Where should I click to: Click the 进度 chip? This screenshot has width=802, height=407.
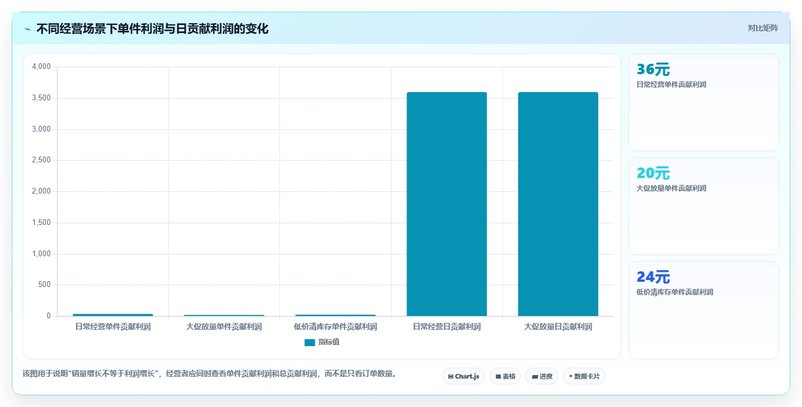click(x=542, y=376)
